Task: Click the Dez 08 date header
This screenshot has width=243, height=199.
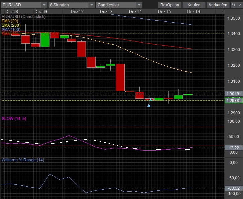Action: point(12,12)
